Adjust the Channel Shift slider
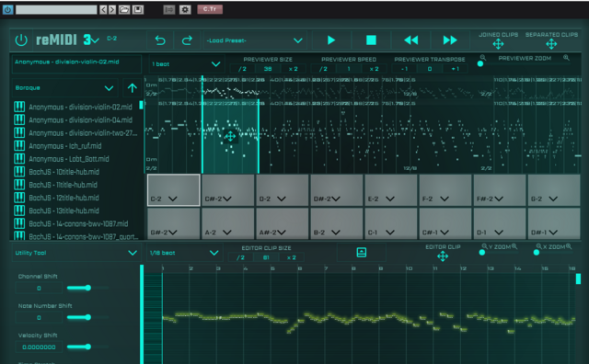Image resolution: width=589 pixels, height=364 pixels. (88, 288)
